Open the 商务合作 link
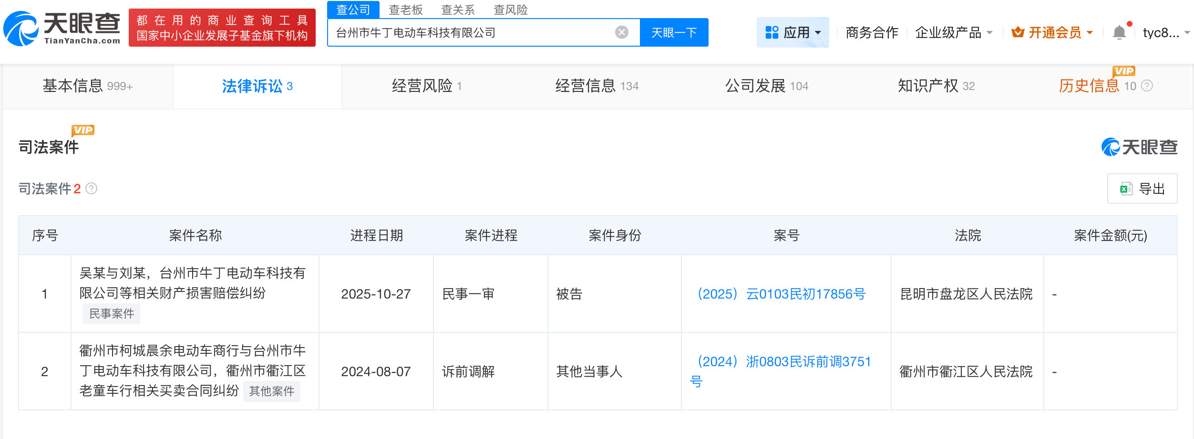The image size is (1194, 439). point(872,32)
